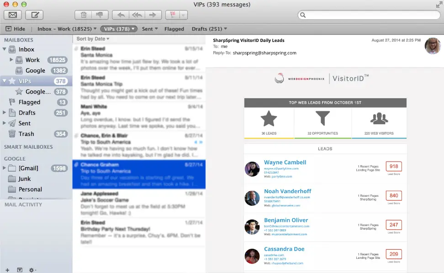The width and height of the screenshot is (444, 273).
Task: Click the lead score 918 box
Action: coord(394,166)
